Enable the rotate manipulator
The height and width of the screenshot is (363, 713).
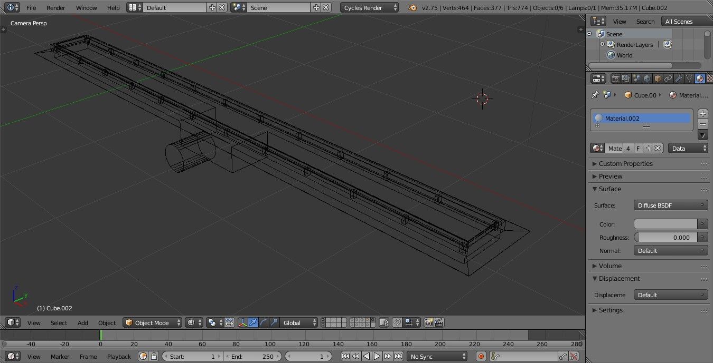[x=264, y=323]
